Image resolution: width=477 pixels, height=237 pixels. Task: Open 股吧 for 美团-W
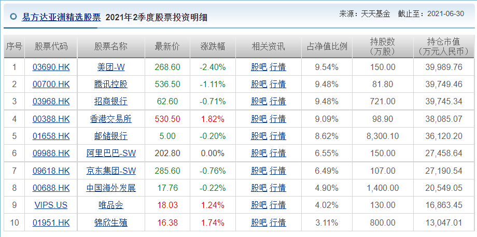[259, 67]
